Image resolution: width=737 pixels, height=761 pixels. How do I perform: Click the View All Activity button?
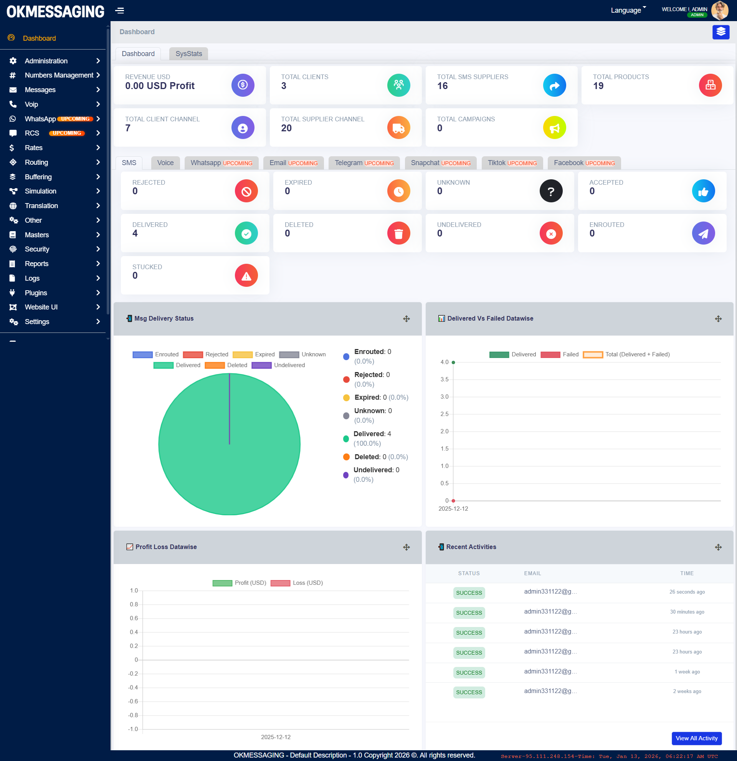tap(696, 738)
